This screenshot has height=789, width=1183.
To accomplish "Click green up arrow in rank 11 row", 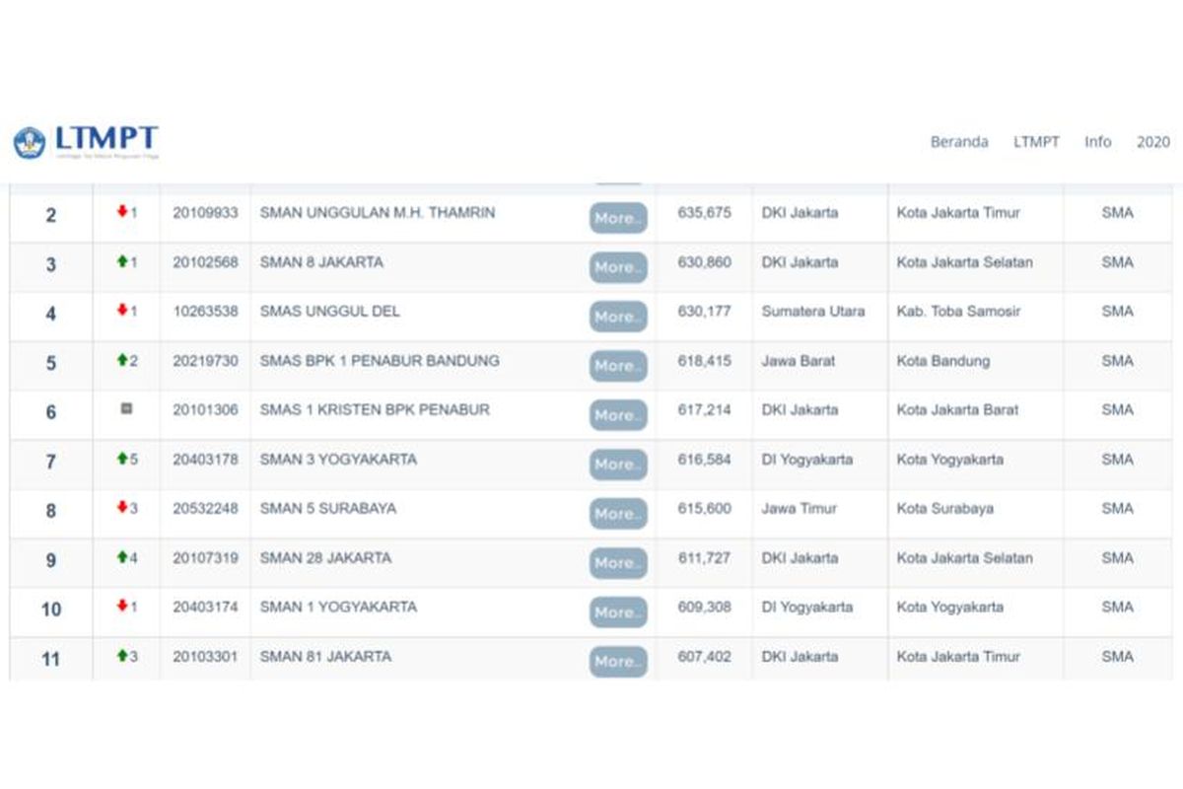I will pyautogui.click(x=122, y=655).
